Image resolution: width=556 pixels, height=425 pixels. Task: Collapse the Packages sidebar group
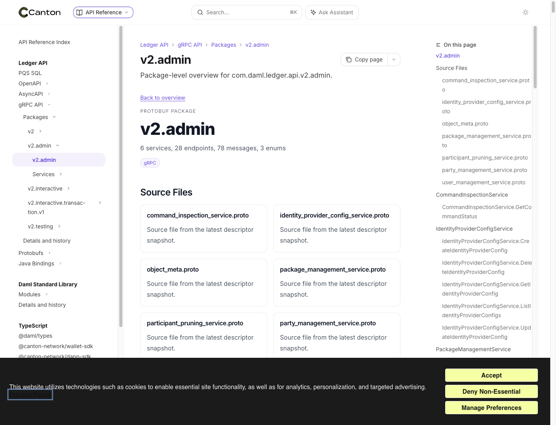click(x=54, y=117)
